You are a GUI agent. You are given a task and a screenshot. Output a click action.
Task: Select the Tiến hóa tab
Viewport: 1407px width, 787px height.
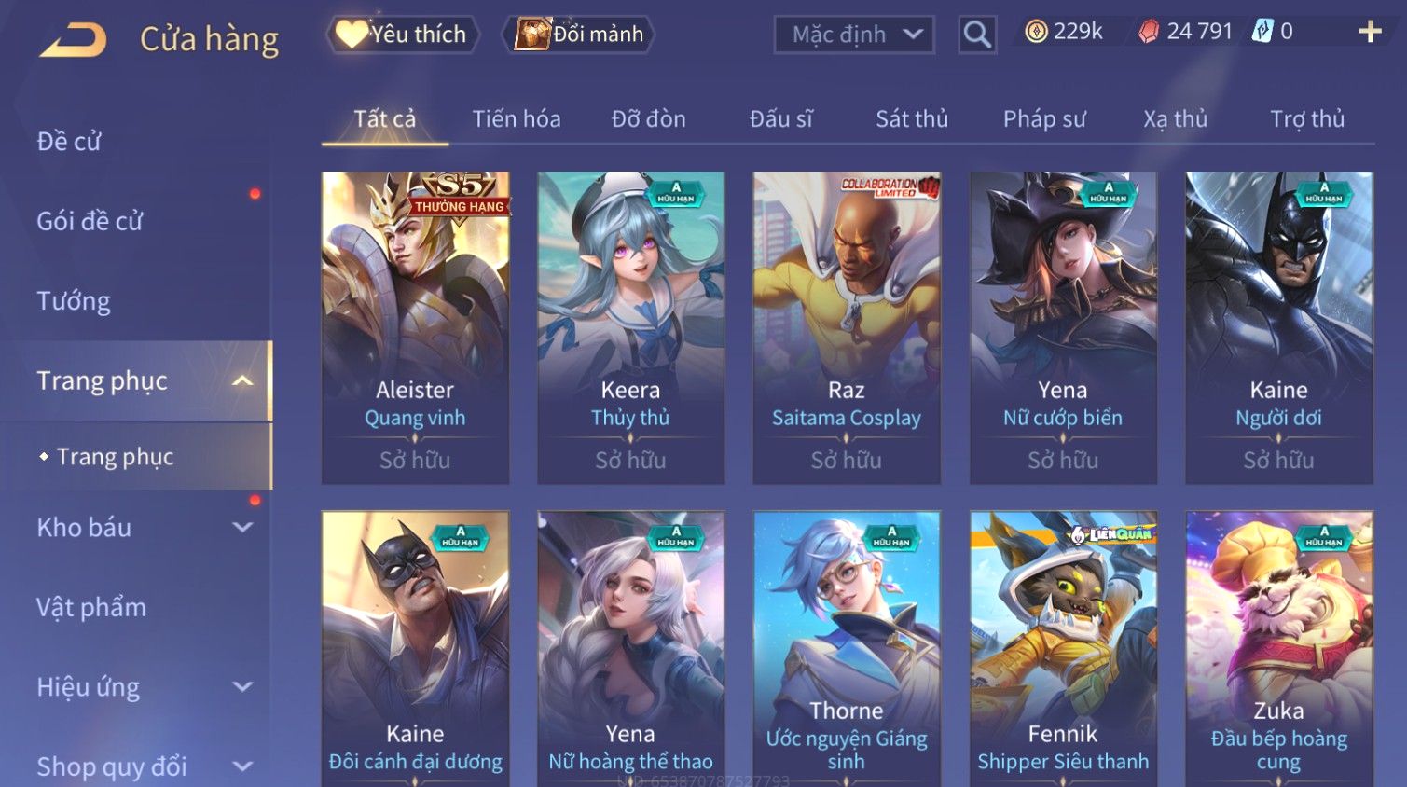pos(517,119)
